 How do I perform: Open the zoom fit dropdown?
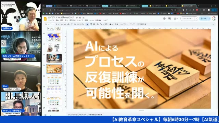[x=81, y=24]
